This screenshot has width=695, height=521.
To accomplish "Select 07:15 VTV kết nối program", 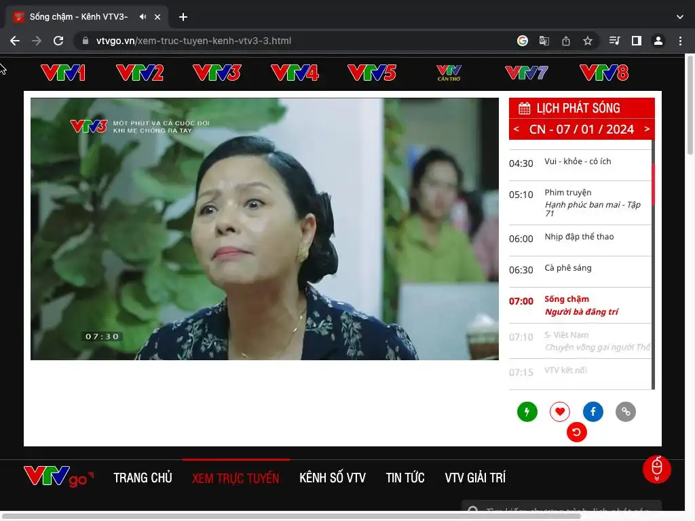I will 580,374.
